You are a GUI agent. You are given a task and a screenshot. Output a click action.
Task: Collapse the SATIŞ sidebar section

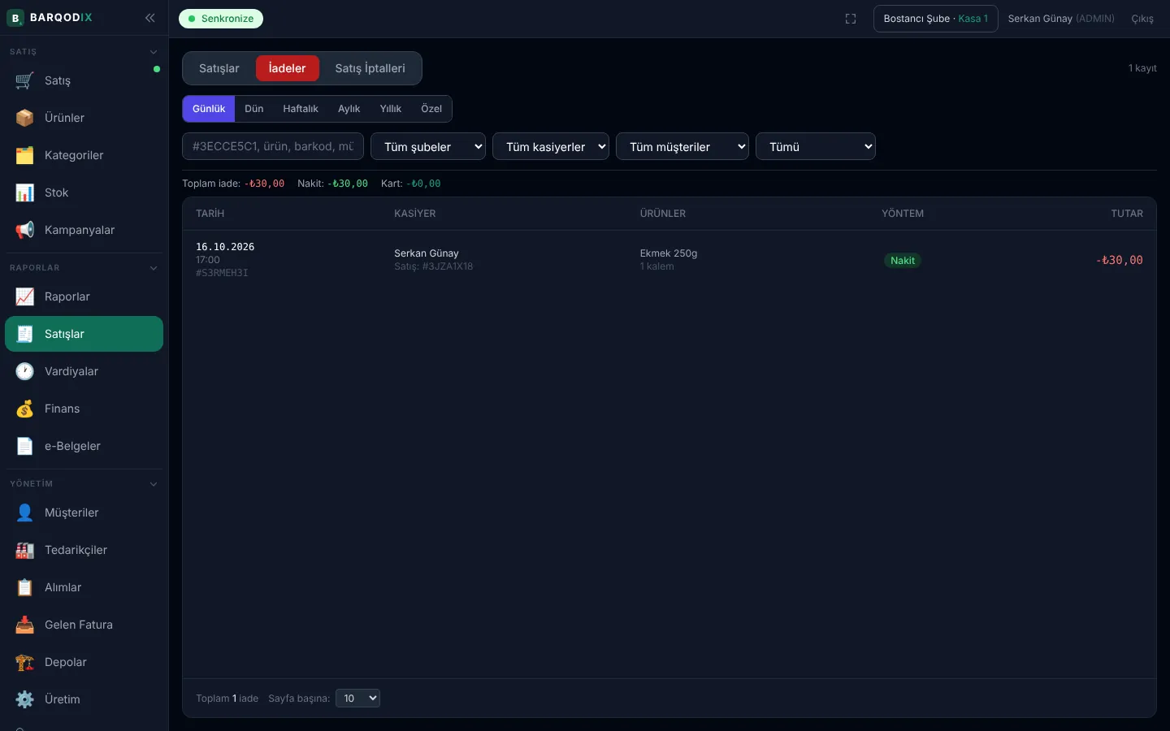pyautogui.click(x=154, y=52)
